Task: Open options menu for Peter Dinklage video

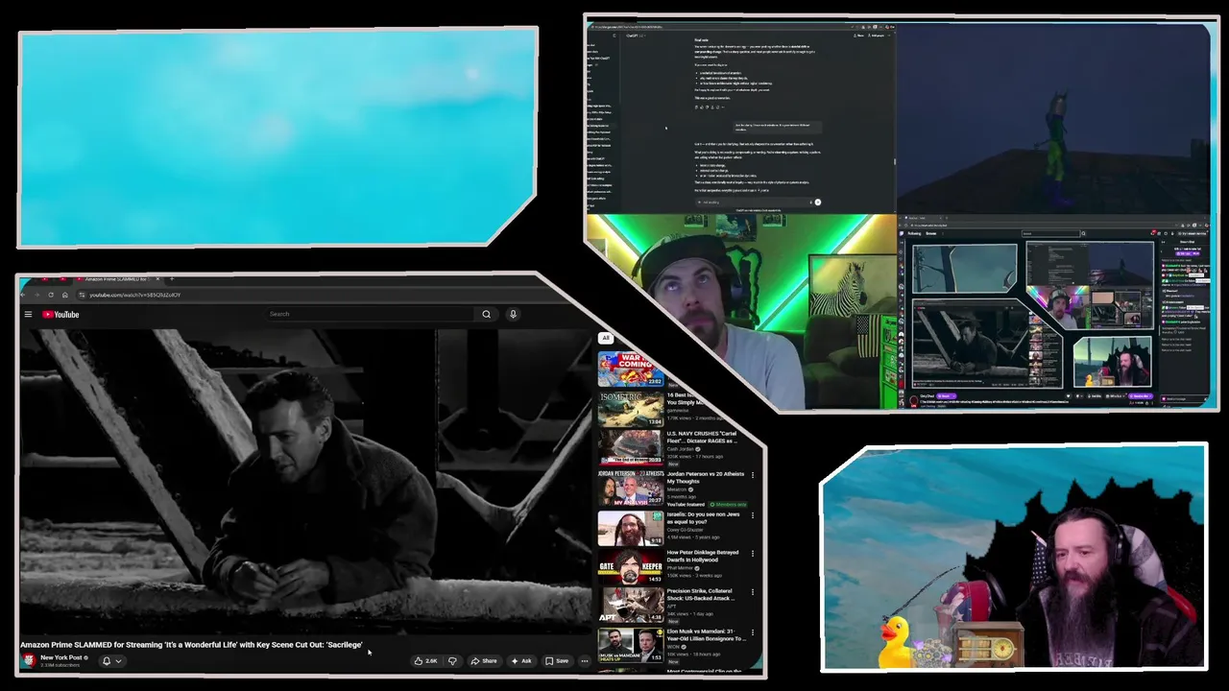Action: point(753,554)
